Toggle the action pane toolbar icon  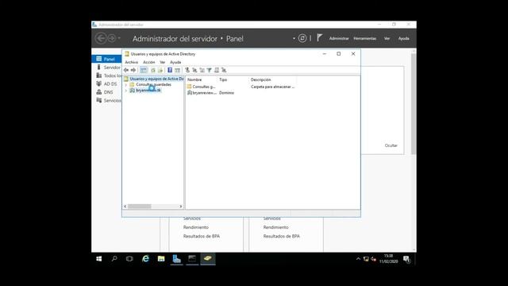pos(178,70)
